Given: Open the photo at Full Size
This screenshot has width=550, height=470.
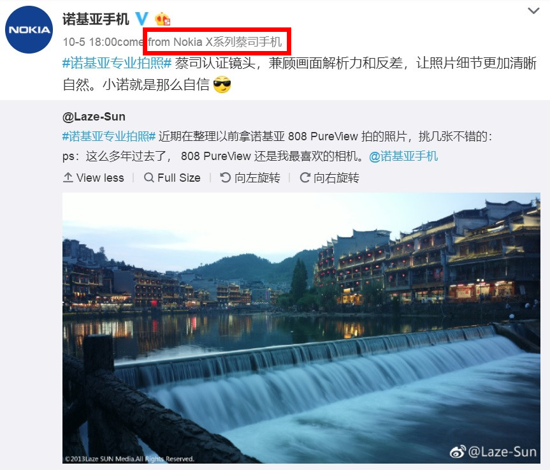Looking at the screenshot, I should (x=172, y=178).
